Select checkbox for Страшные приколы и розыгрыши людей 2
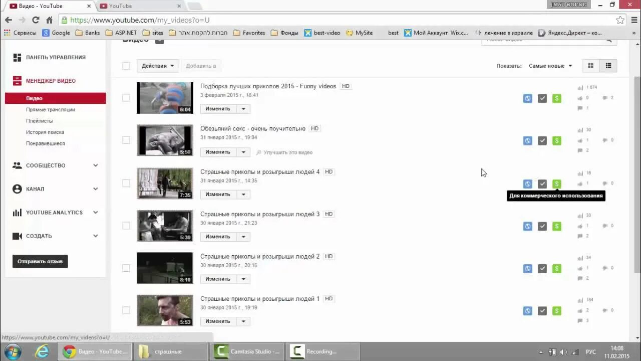641x361 pixels. click(126, 268)
